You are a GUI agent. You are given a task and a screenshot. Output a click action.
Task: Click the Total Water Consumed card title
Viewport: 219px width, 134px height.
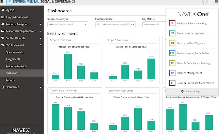pyautogui.click(x=120, y=91)
